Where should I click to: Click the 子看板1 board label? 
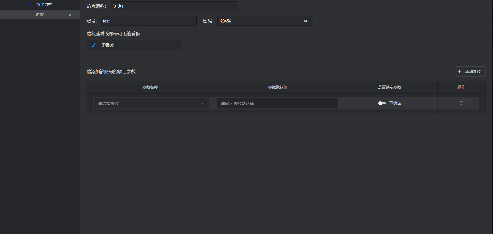point(108,45)
